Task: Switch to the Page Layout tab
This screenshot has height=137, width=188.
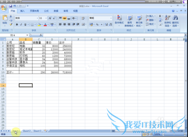Action: coord(34,11)
